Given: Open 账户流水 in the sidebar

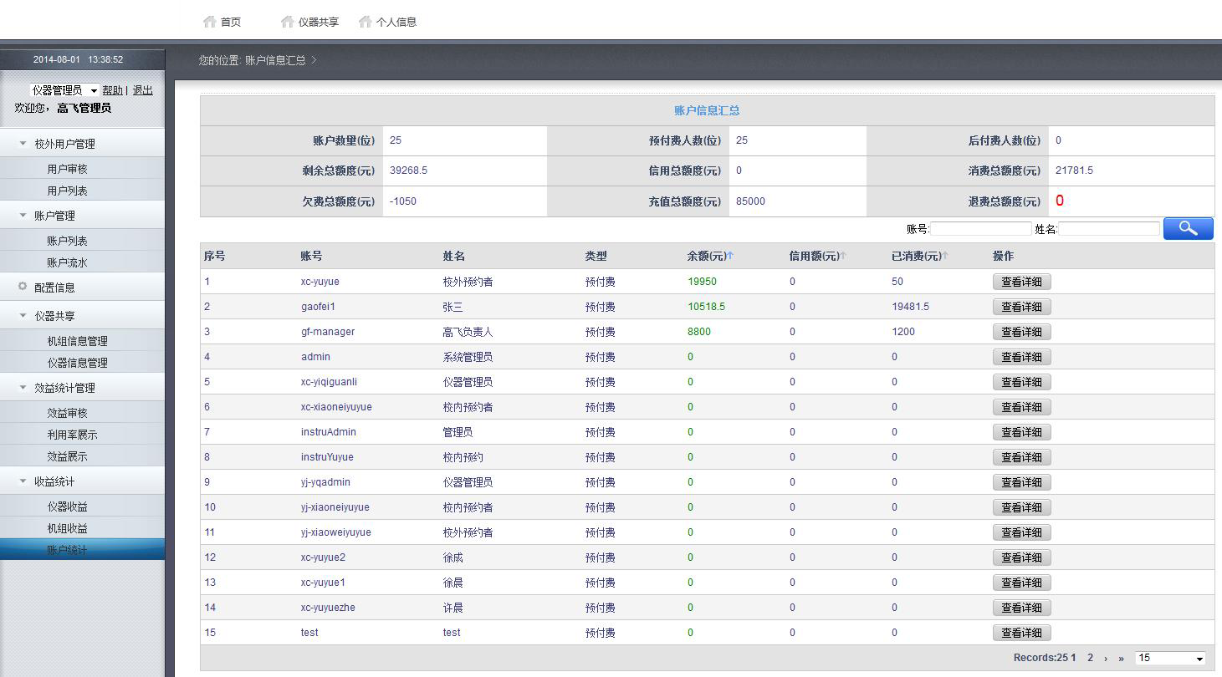Looking at the screenshot, I should pos(67,262).
